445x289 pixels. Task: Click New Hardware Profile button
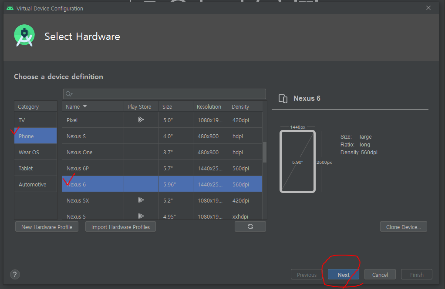[47, 227]
